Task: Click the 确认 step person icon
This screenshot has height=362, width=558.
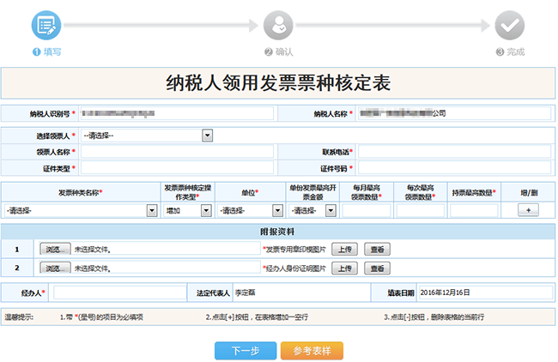Action: [278, 26]
